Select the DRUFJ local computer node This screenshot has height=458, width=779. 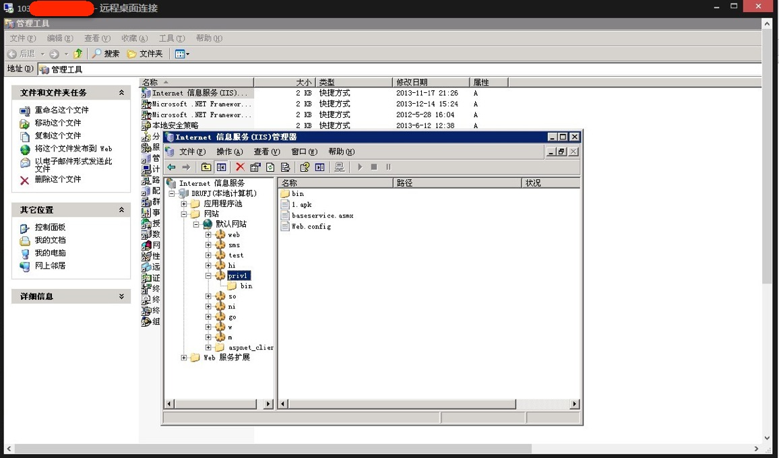tap(218, 193)
